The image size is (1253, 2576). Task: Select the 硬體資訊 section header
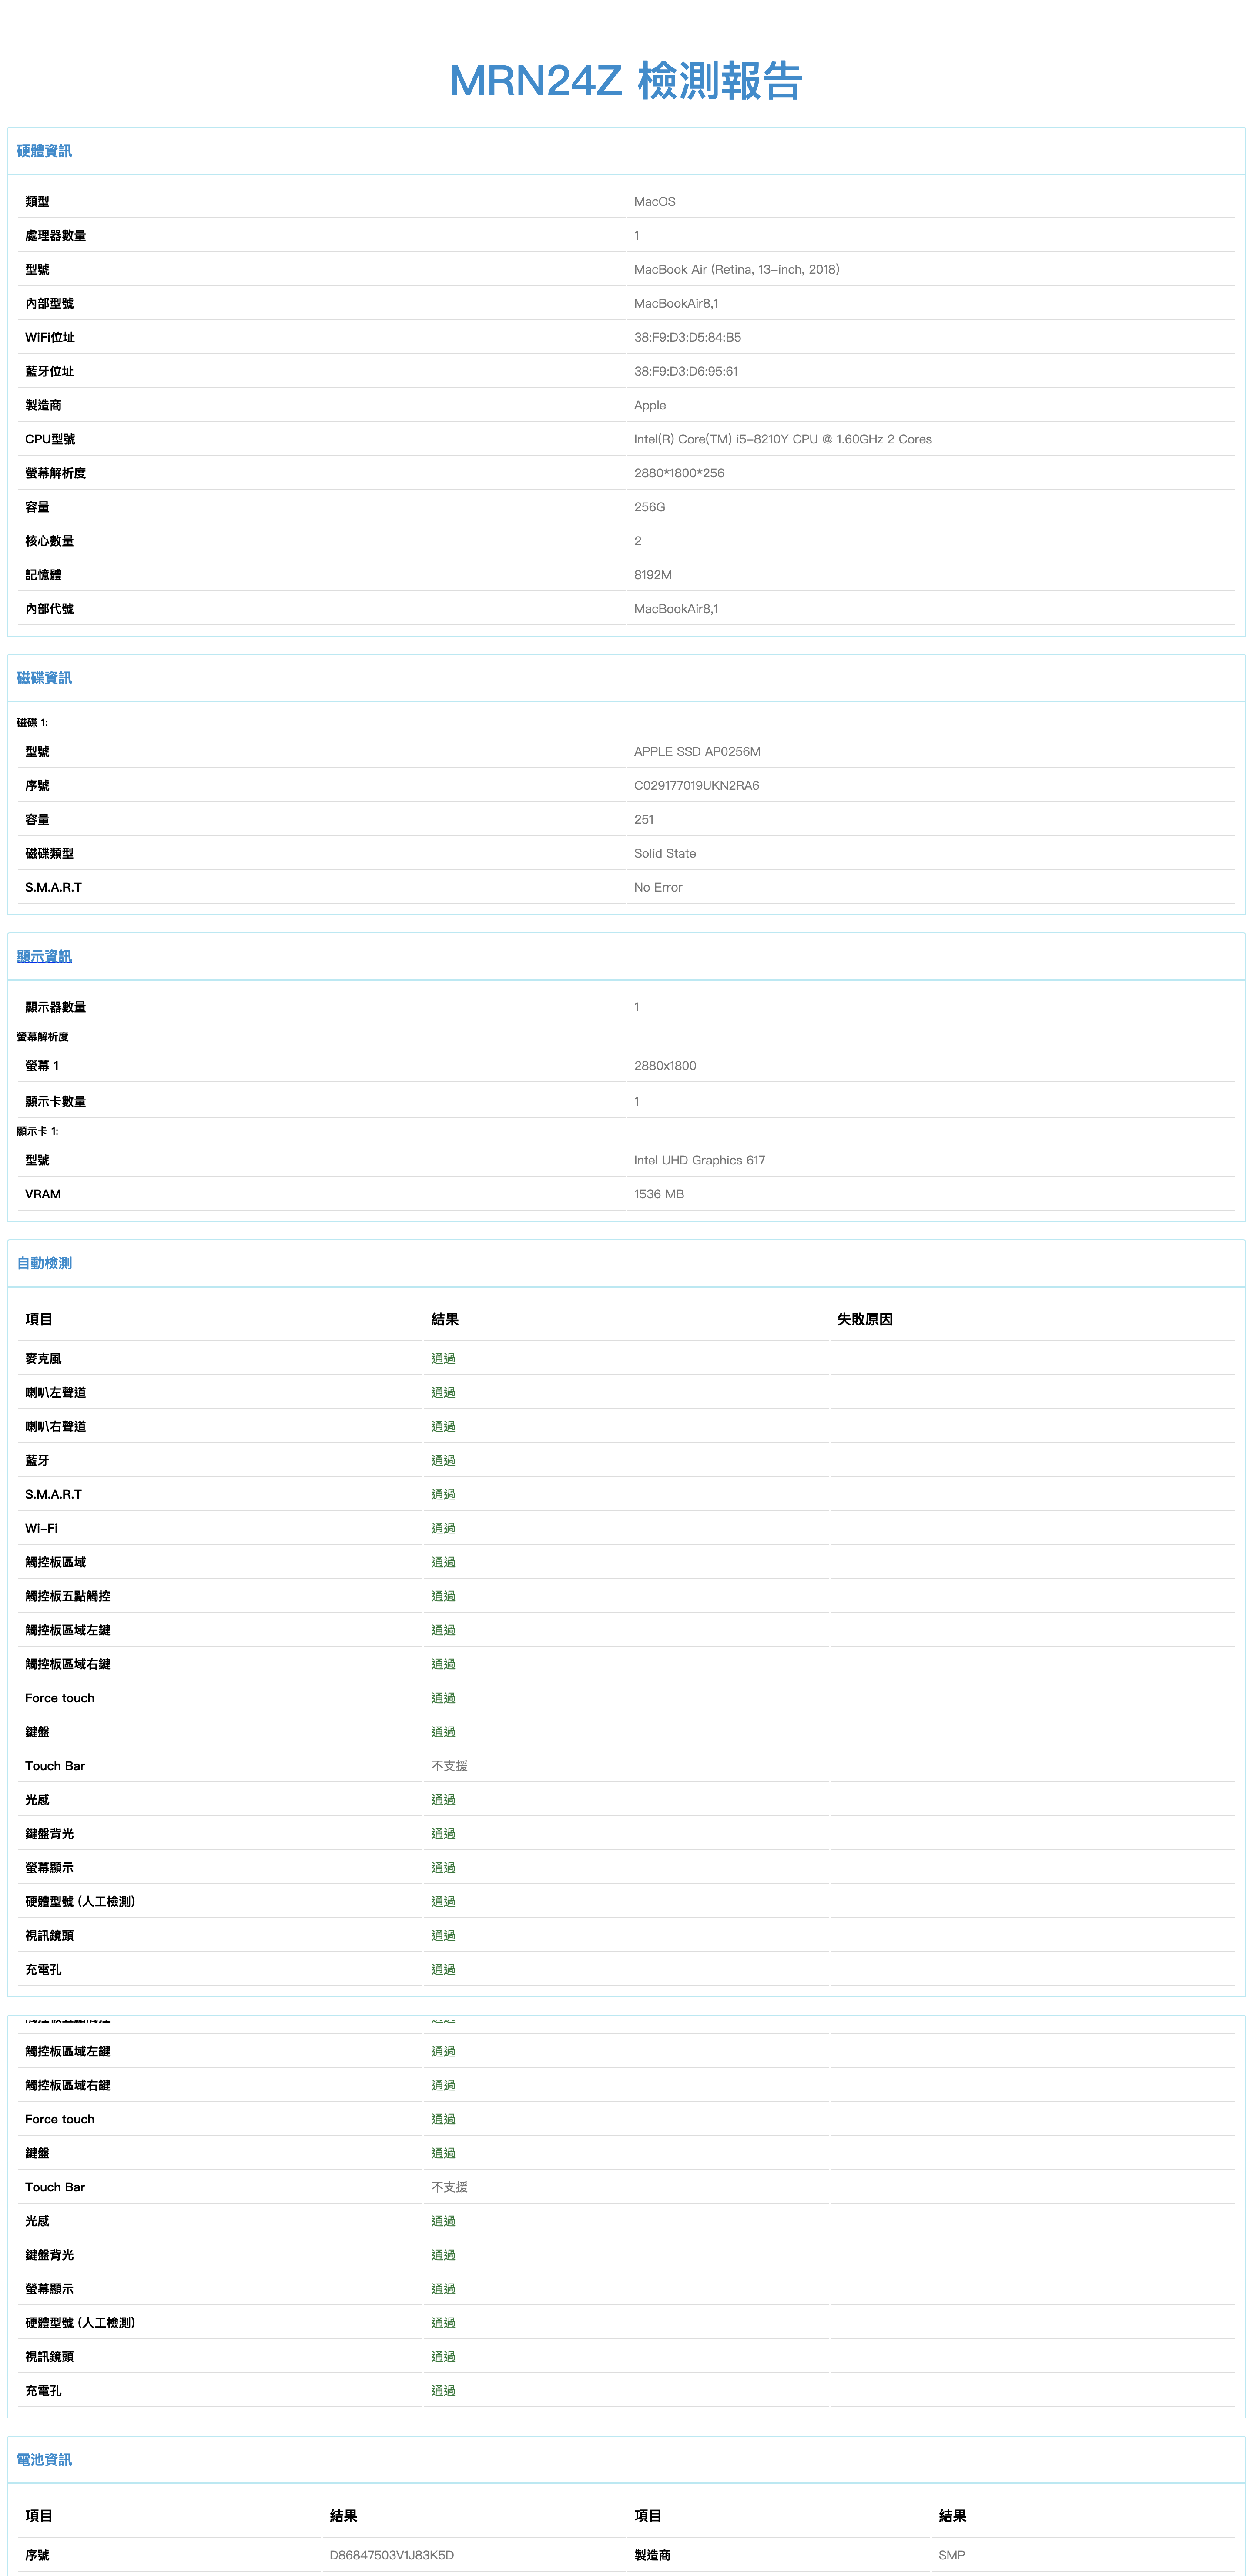click(44, 151)
